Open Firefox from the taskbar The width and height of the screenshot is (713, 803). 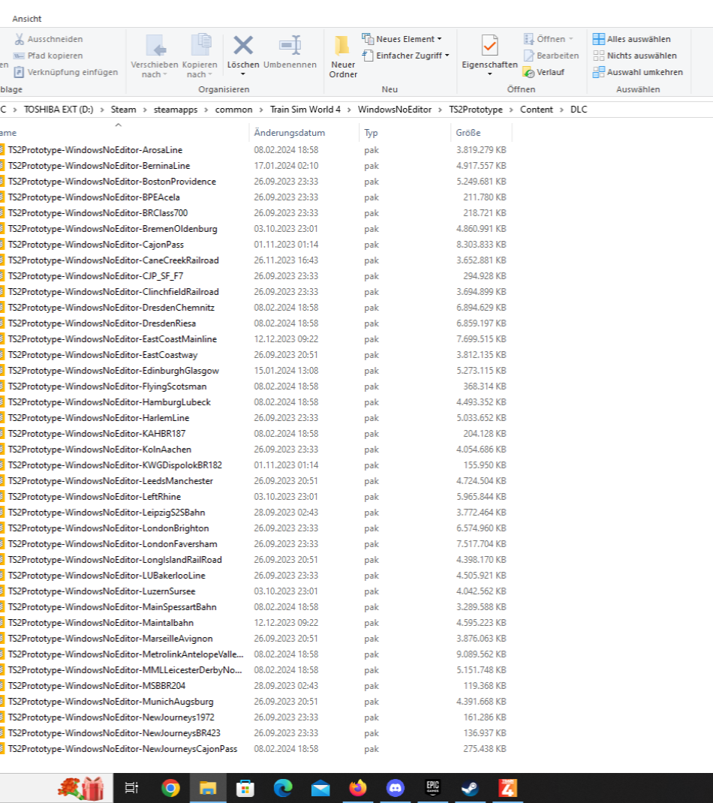pos(358,788)
